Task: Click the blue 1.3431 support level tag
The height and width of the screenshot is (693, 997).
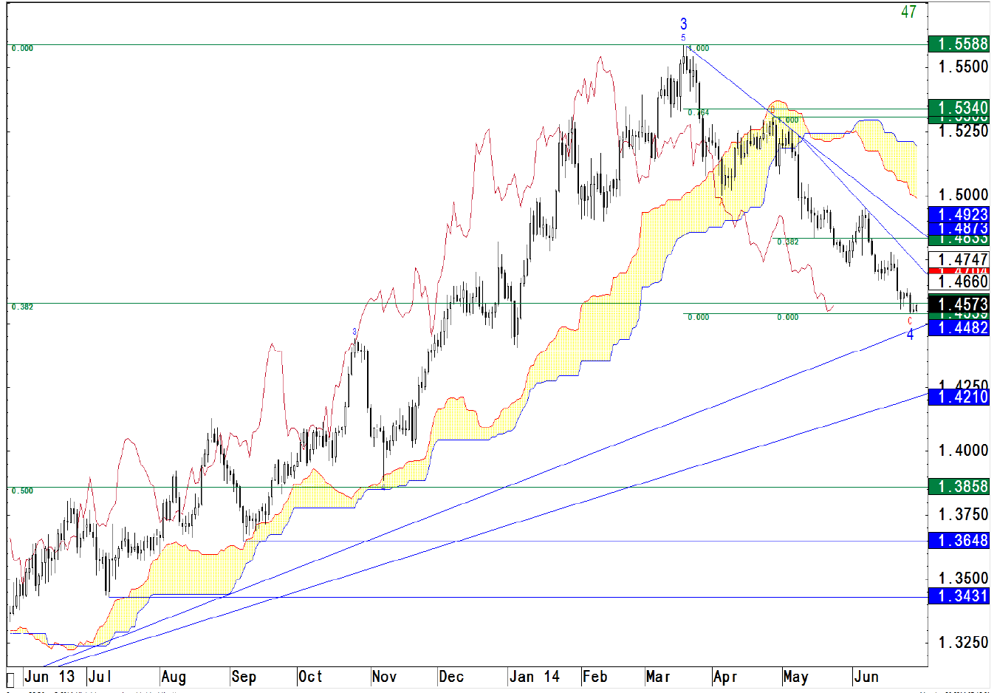Action: (x=959, y=596)
